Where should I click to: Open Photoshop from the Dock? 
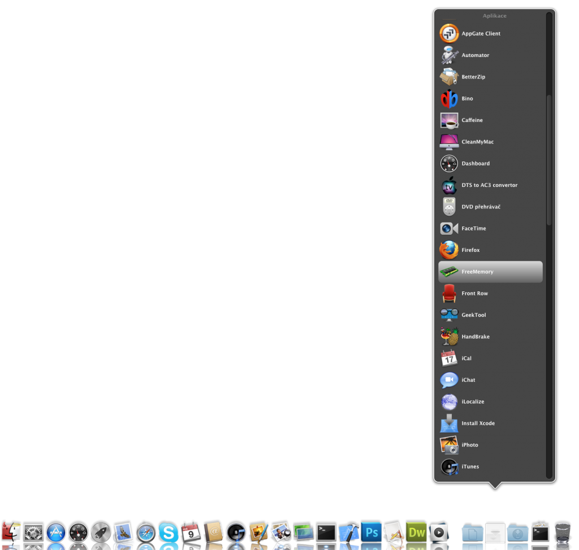371,532
